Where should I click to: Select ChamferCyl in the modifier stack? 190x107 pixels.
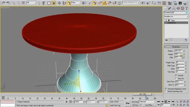pyautogui.click(x=176, y=23)
